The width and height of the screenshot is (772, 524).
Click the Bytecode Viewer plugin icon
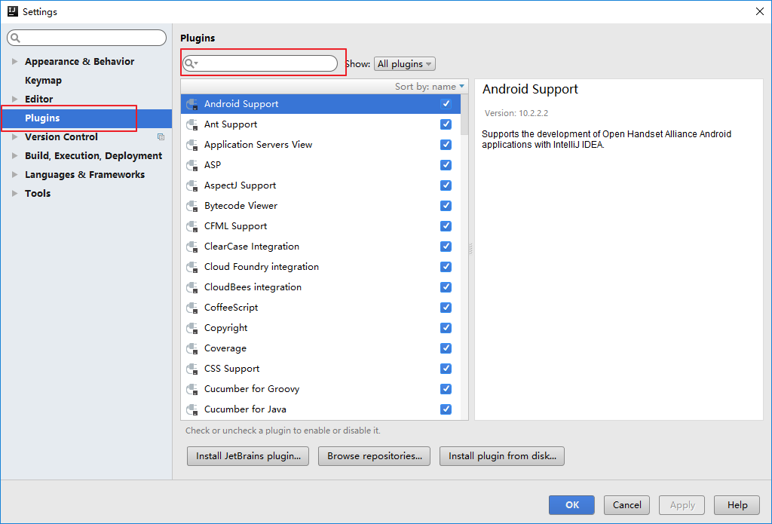(x=192, y=206)
